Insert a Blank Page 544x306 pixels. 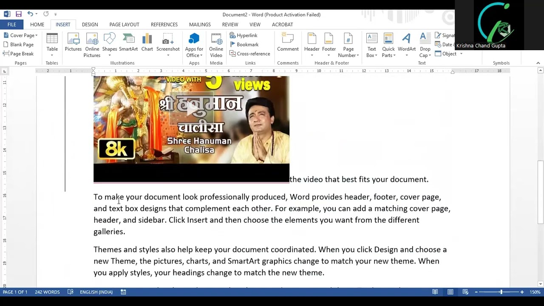tap(18, 45)
